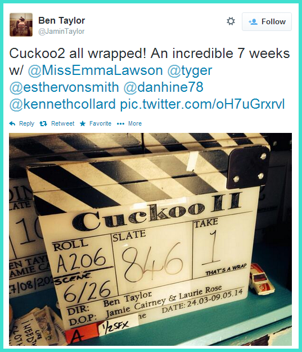Visit the @MissEmmaLawson mention

click(95, 70)
